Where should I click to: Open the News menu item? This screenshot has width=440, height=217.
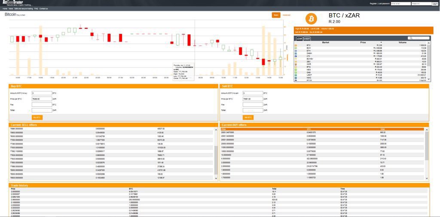click(x=11, y=9)
